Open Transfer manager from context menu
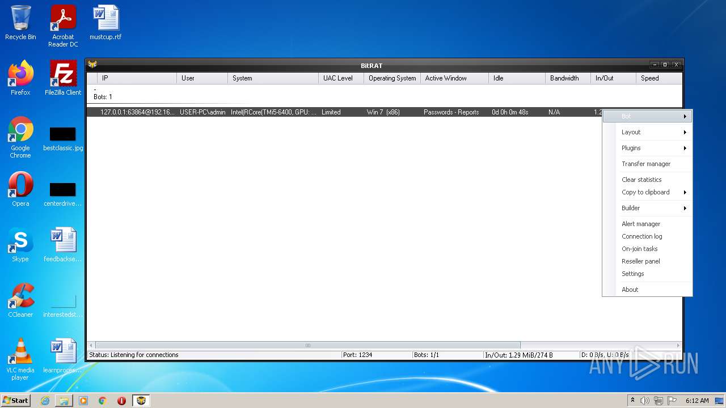This screenshot has width=726, height=408. [648, 164]
